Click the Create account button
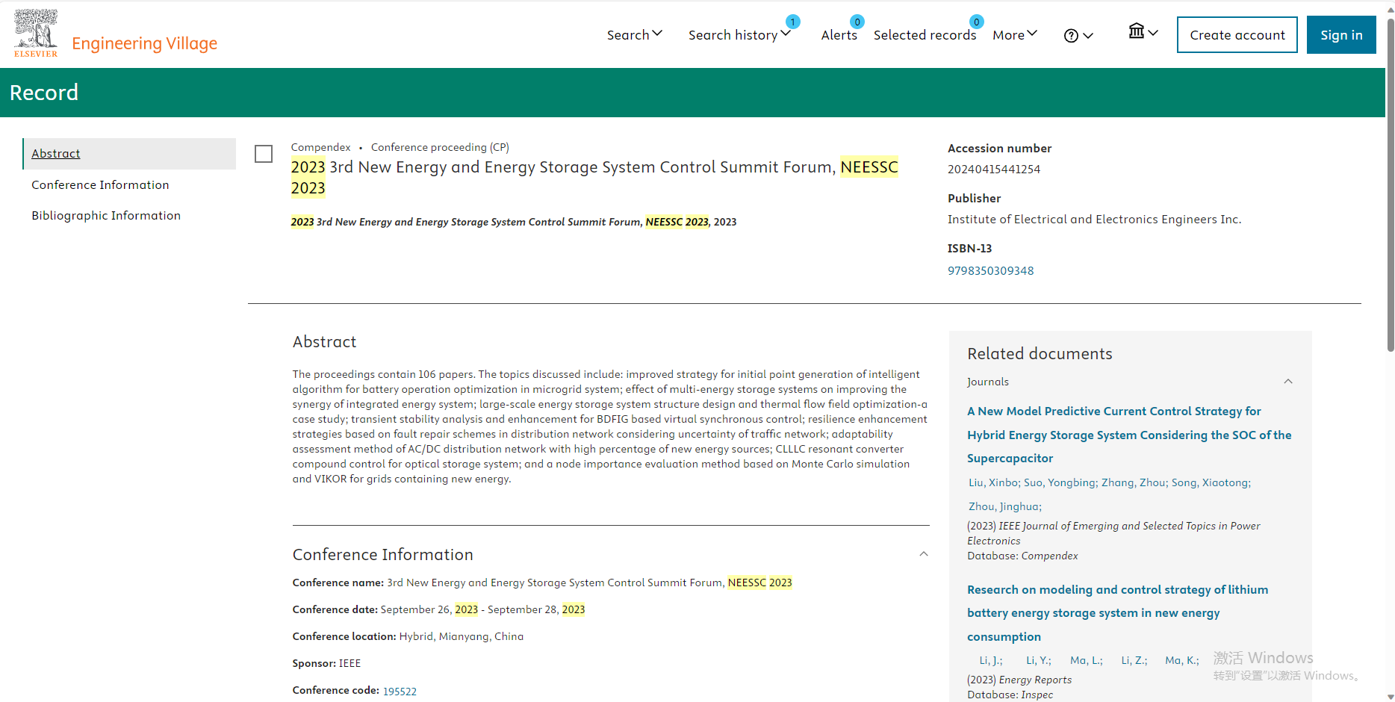The width and height of the screenshot is (1395, 702). (1237, 35)
